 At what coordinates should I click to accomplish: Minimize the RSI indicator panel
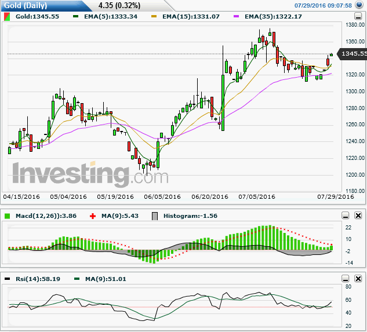click(346, 279)
